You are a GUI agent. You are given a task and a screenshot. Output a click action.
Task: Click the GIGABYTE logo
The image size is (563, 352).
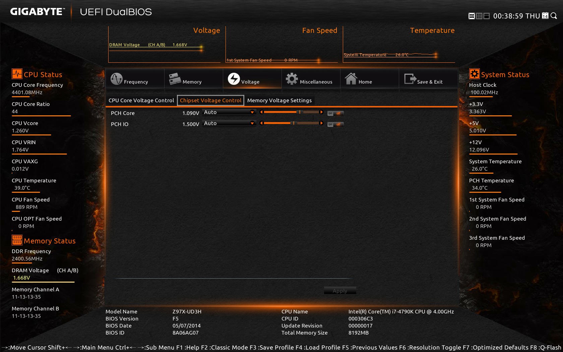tap(37, 12)
